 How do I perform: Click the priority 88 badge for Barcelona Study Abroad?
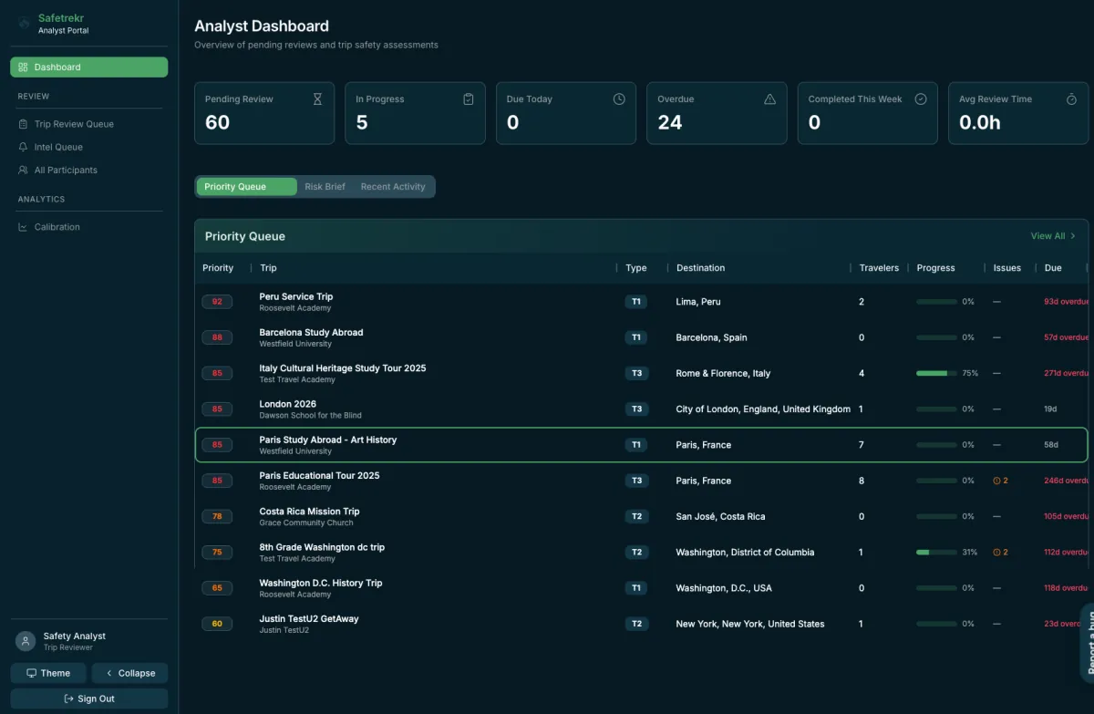point(217,337)
